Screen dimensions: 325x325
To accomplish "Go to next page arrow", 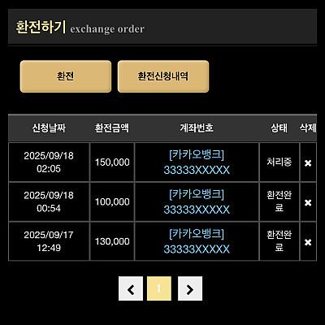I will pyautogui.click(x=190, y=288).
